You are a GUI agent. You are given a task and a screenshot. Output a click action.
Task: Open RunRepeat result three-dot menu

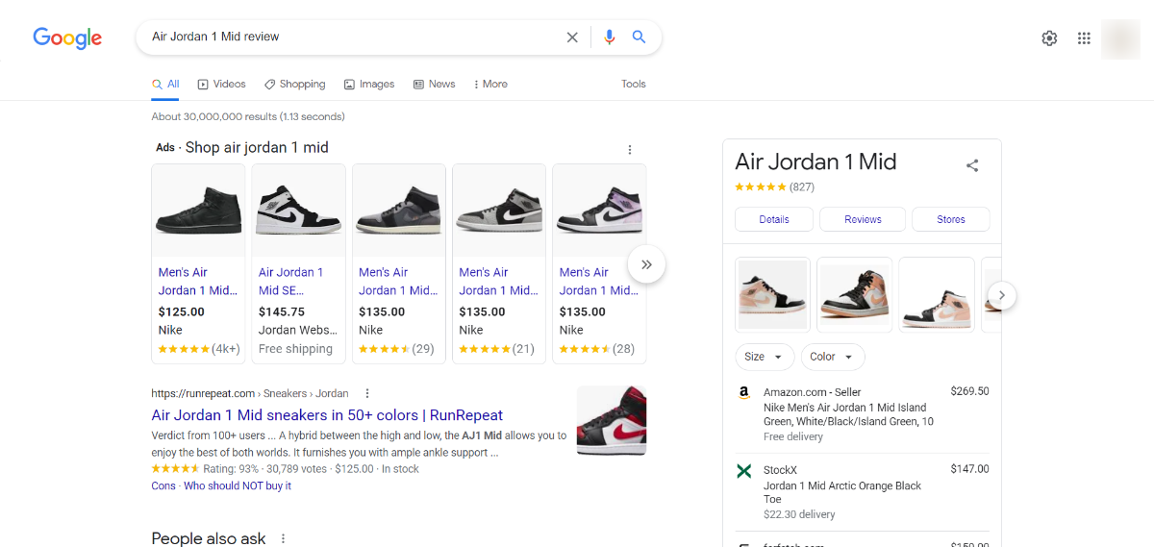(366, 393)
